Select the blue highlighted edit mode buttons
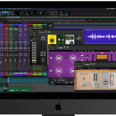 pos(5,12)
